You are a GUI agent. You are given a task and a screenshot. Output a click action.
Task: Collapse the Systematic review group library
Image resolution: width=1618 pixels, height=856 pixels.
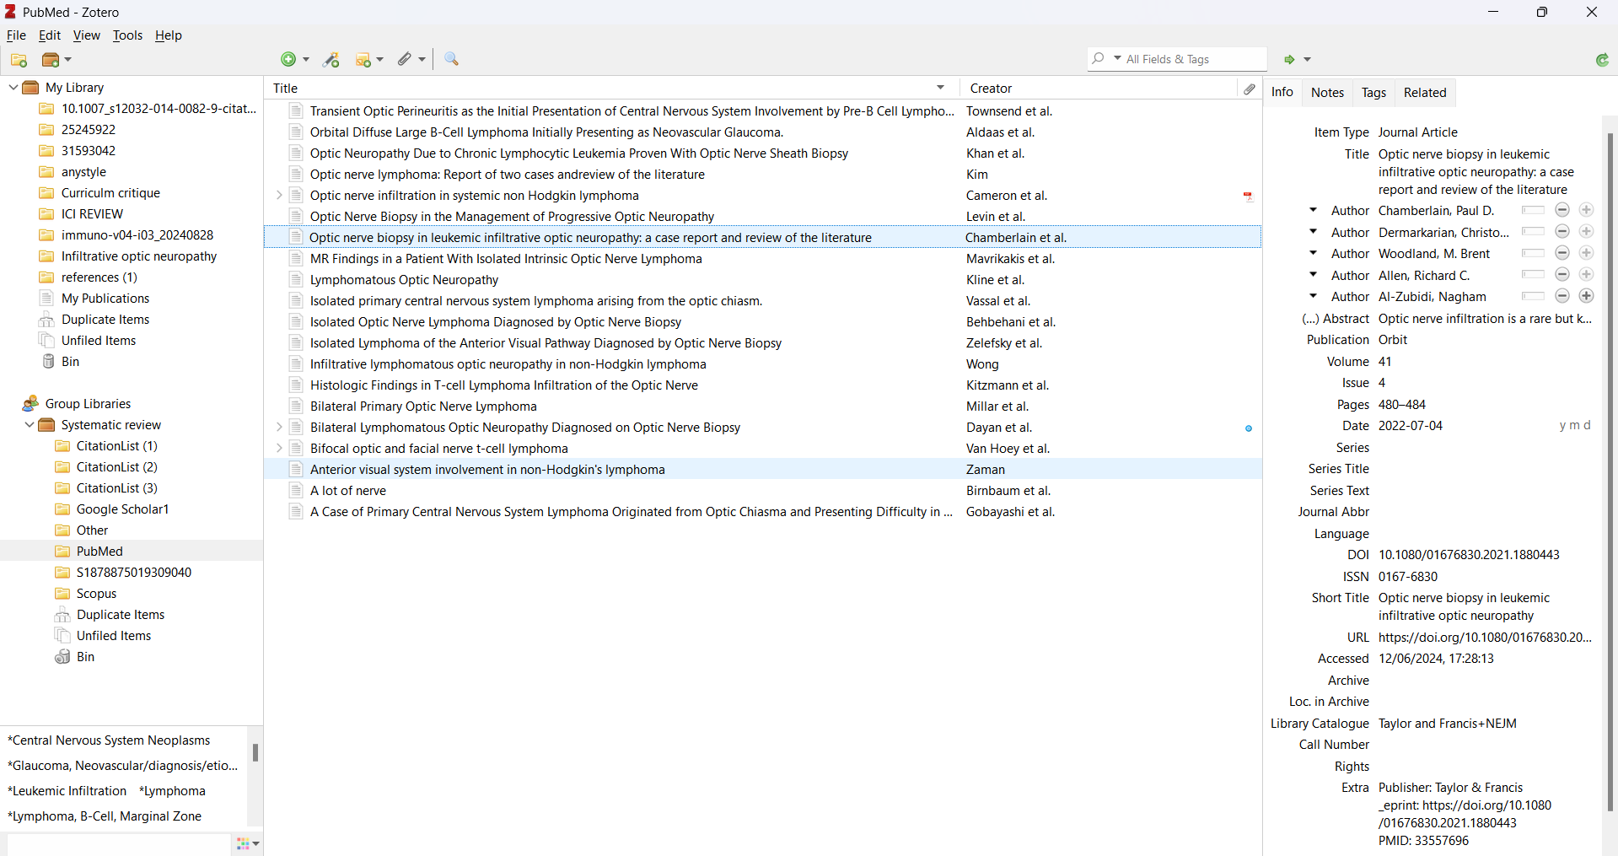30,425
